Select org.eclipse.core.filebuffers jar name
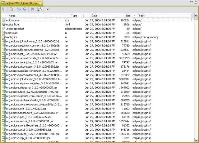 [34, 126]
